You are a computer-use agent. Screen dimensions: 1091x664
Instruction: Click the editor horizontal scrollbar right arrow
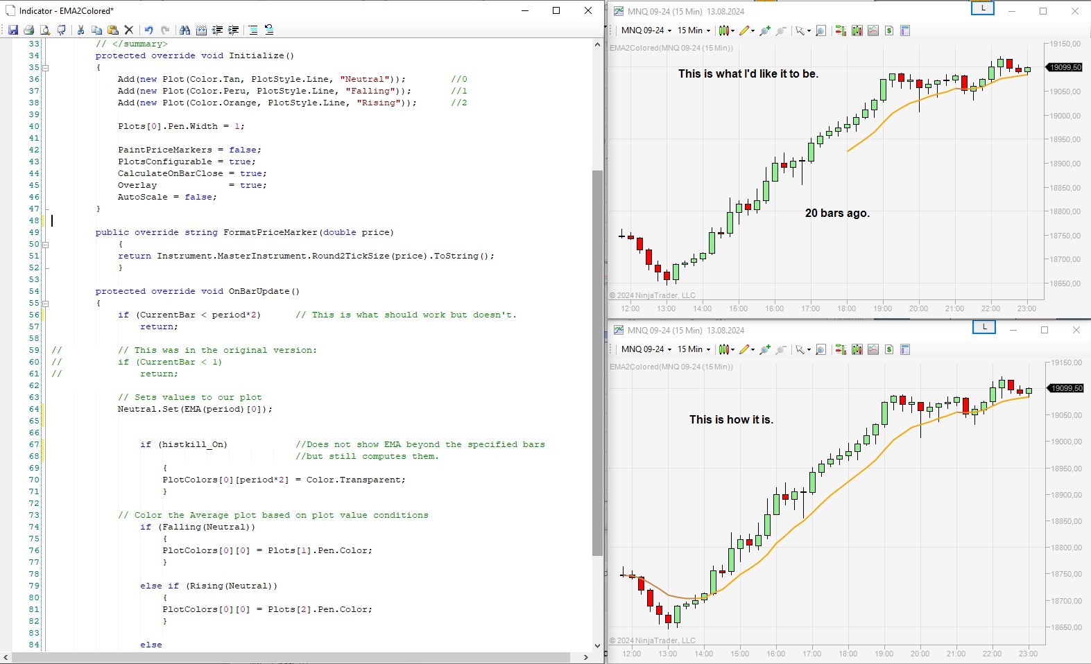(x=586, y=657)
